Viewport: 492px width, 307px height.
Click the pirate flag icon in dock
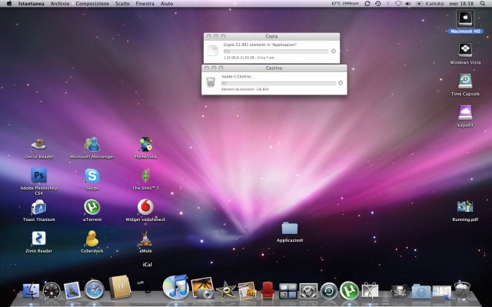click(x=401, y=292)
